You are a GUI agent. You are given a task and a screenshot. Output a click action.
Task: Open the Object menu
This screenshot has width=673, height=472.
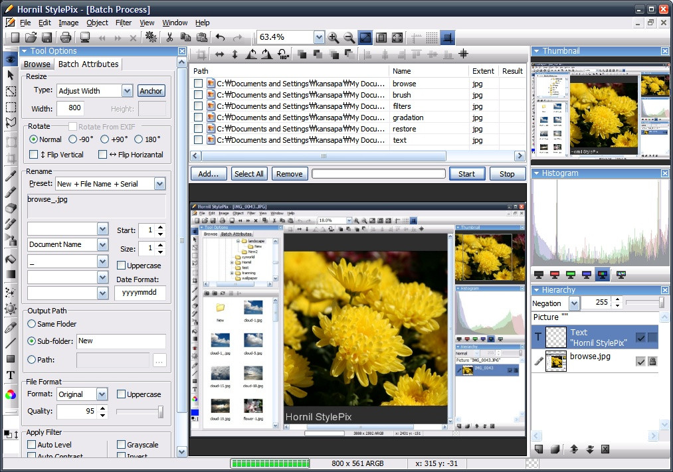(98, 23)
